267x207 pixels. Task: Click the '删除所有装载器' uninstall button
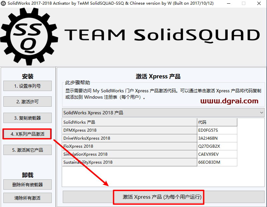[x=27, y=185]
